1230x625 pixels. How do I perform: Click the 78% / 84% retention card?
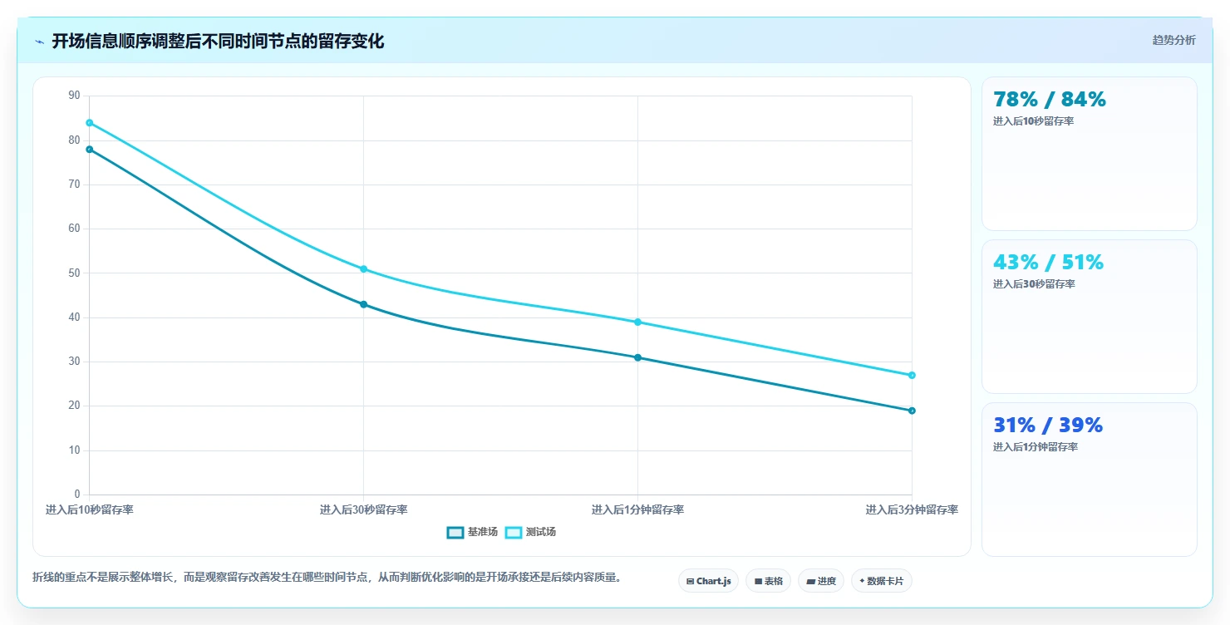[x=1090, y=154]
